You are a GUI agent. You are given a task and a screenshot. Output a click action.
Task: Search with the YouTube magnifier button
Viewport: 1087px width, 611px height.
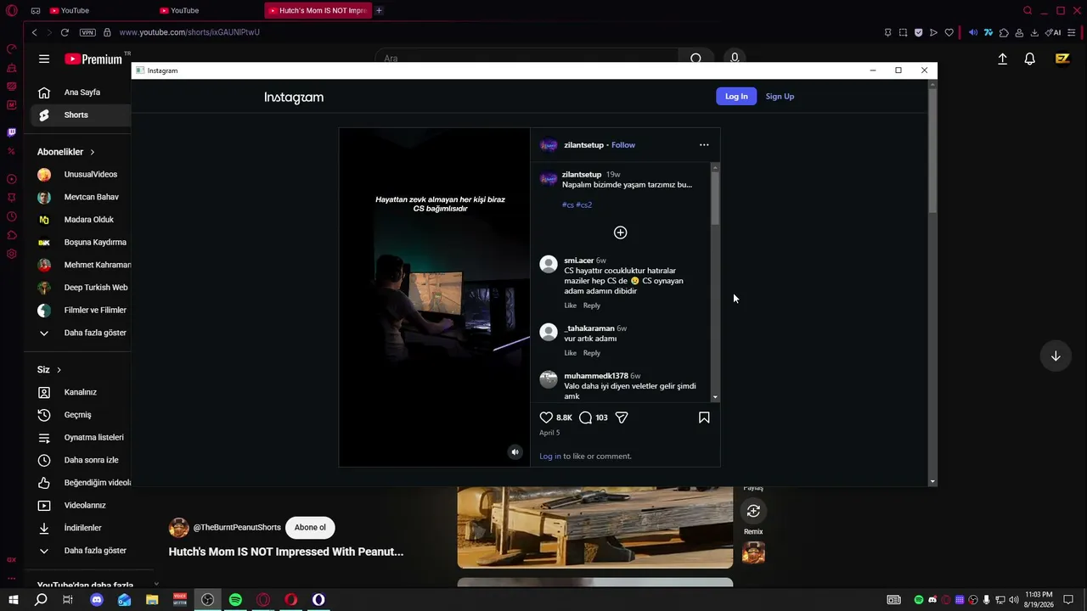[696, 59]
